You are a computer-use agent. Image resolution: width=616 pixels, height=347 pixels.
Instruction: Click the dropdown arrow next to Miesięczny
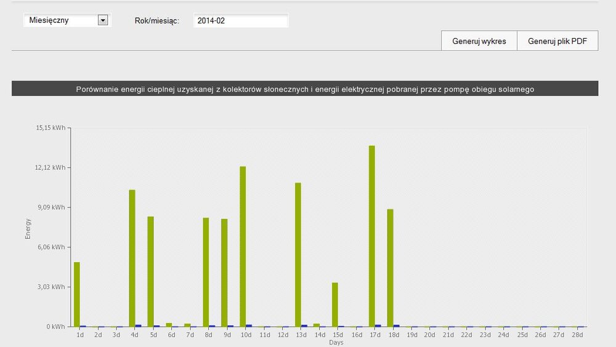[x=103, y=20]
